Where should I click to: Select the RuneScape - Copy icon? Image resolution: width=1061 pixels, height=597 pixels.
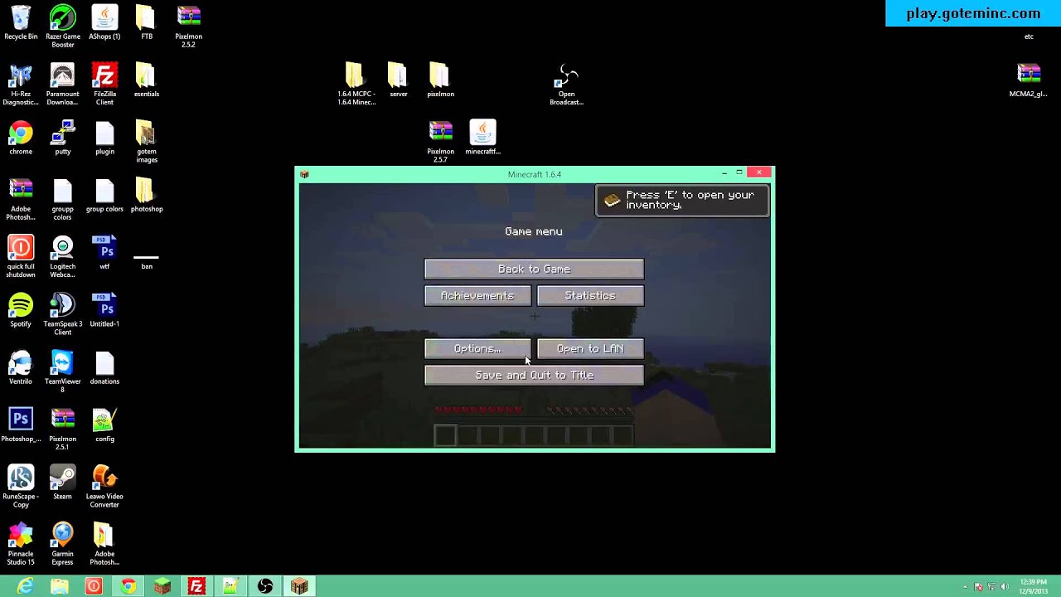coord(21,487)
